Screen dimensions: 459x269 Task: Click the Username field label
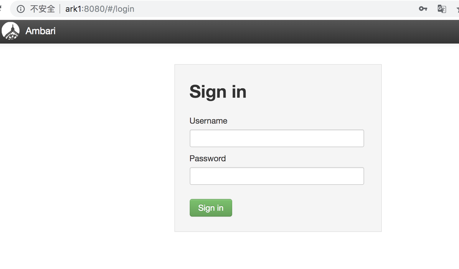(x=208, y=121)
